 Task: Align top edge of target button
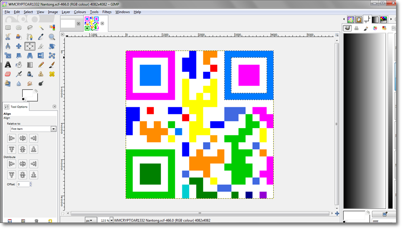12,149
